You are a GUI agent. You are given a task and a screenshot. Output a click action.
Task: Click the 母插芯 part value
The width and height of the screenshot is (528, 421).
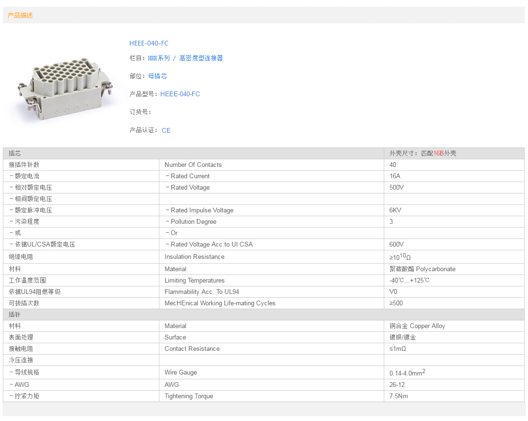click(x=157, y=76)
